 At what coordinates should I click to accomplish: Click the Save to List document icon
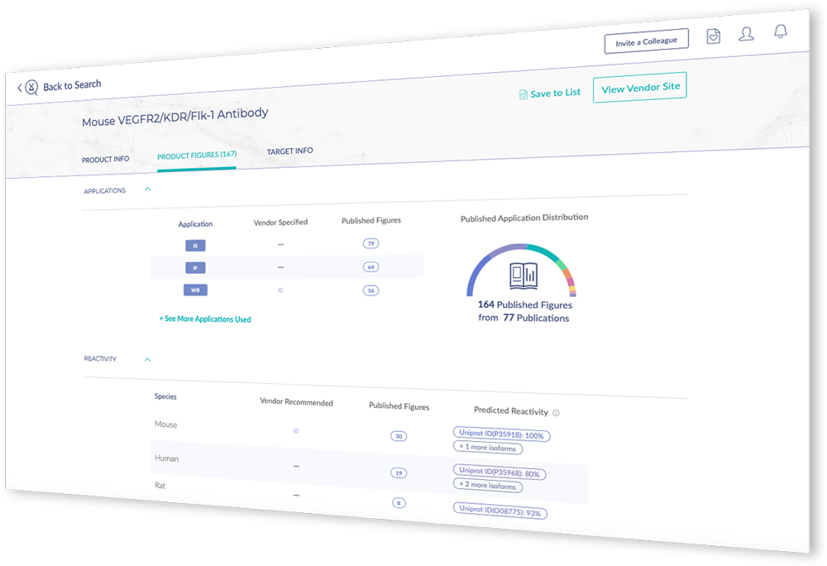pyautogui.click(x=523, y=94)
